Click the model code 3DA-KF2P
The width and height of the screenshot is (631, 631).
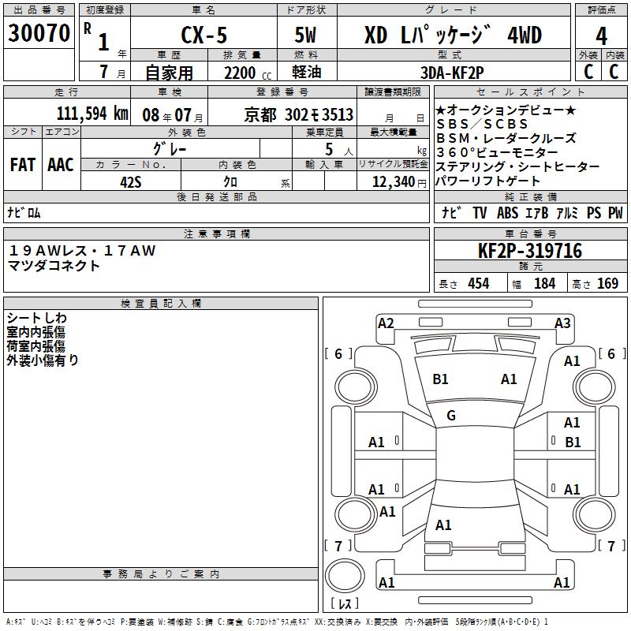pos(454,70)
